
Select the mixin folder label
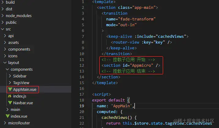[x=15, y=109]
